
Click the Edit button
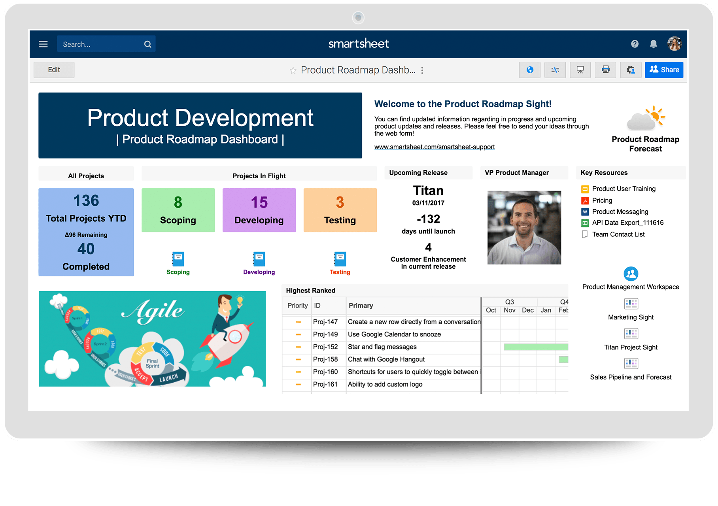pyautogui.click(x=54, y=70)
